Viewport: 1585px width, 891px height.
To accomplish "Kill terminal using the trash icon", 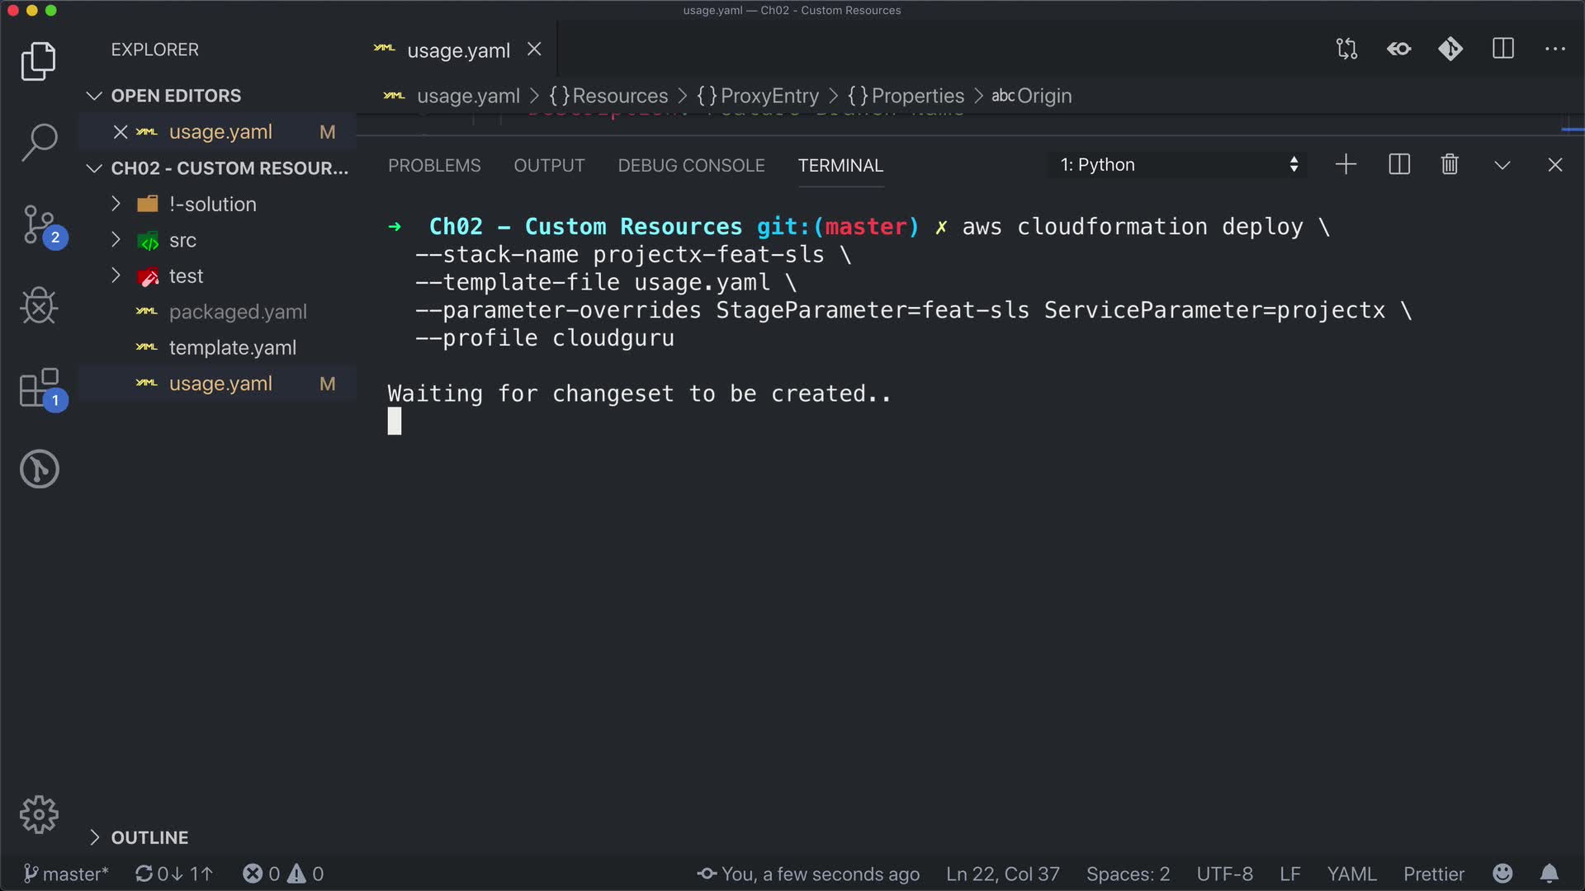I will [1450, 165].
